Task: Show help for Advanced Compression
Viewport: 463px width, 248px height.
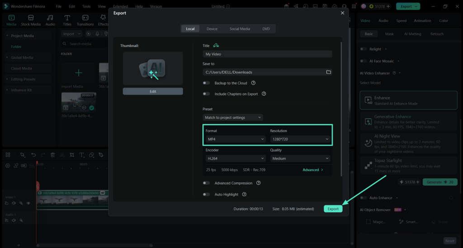Action: (x=258, y=183)
